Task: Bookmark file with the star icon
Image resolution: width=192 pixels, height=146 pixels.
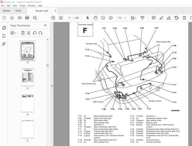Action: pyautogui.click(x=12, y=18)
